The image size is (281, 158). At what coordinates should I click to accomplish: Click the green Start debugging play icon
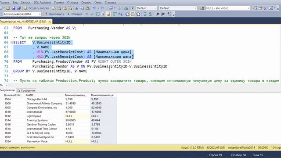133,8
